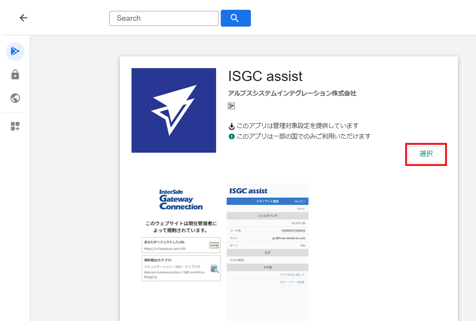The height and width of the screenshot is (321, 476).
Task: Click the www icon in blocked-page screenshot
Action: pos(213,245)
